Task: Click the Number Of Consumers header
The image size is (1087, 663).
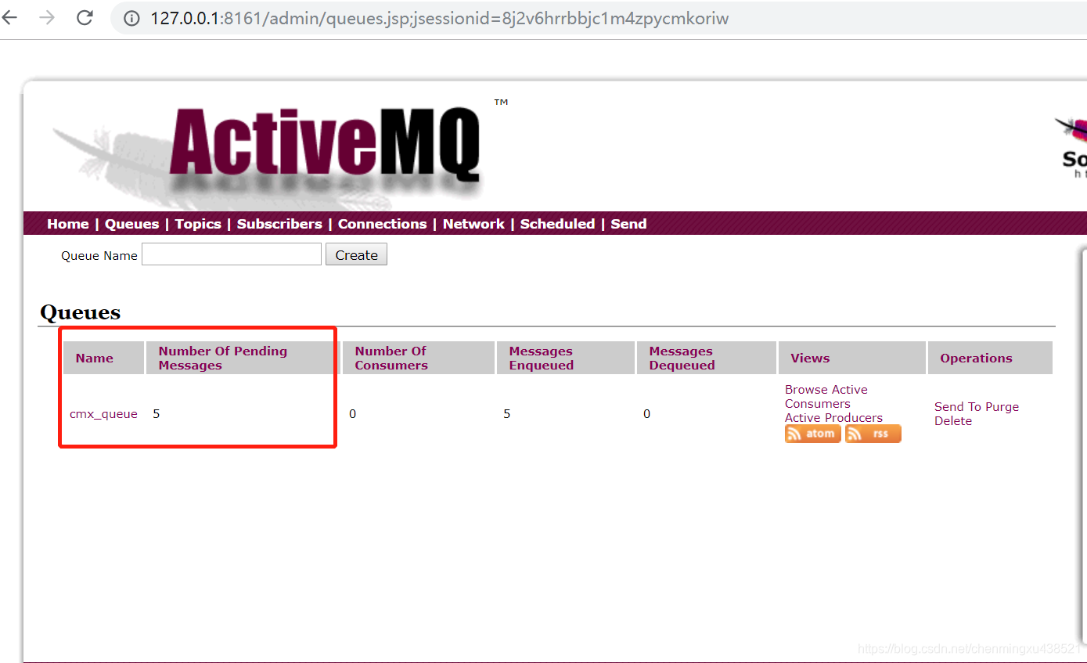Action: 419,358
